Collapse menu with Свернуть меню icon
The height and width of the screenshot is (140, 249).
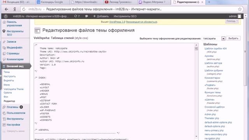[x=4, y=131]
